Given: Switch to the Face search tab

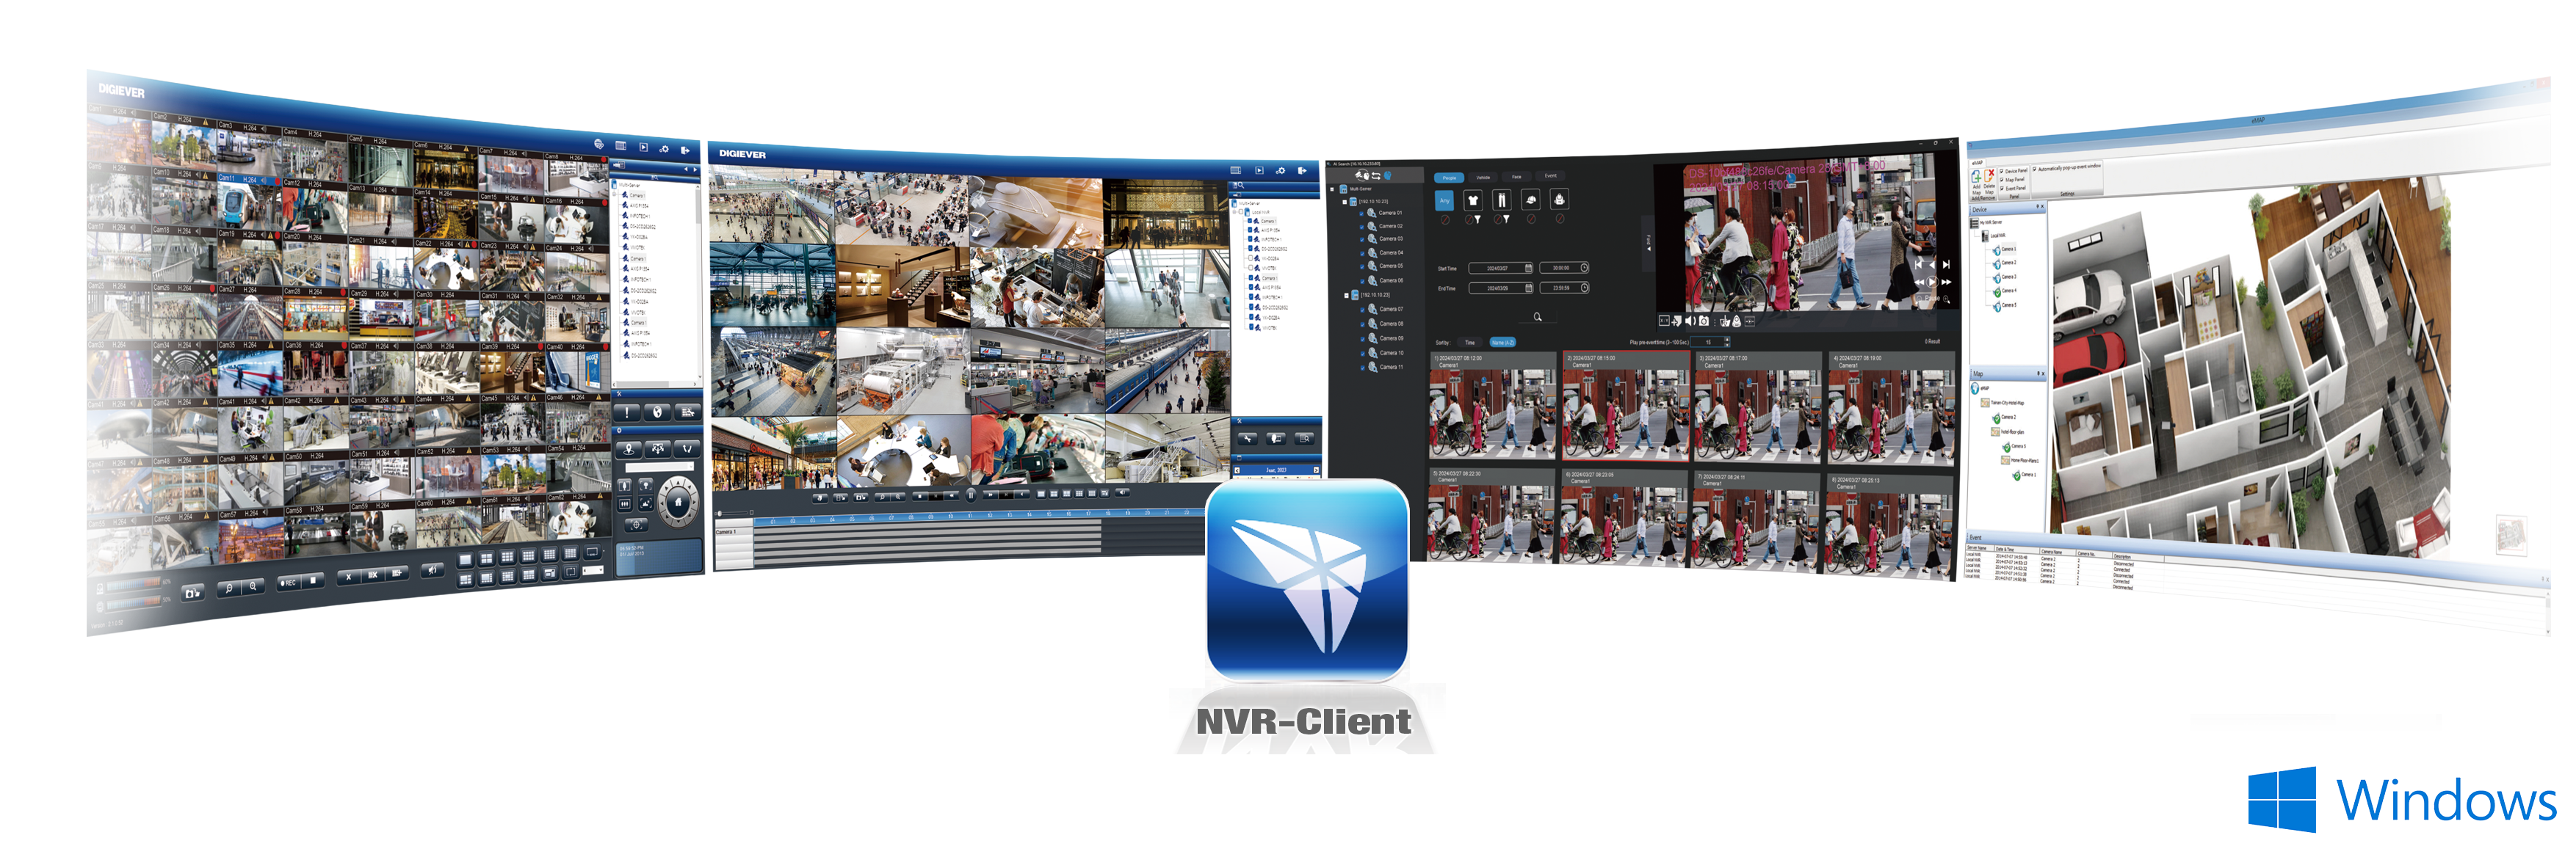Looking at the screenshot, I should pyautogui.click(x=1516, y=177).
